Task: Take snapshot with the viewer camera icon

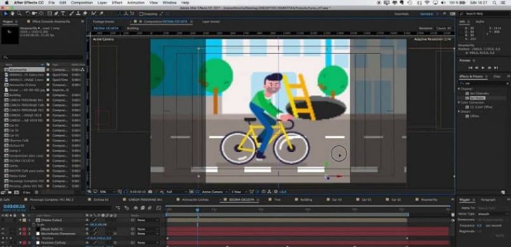Action: (x=150, y=192)
